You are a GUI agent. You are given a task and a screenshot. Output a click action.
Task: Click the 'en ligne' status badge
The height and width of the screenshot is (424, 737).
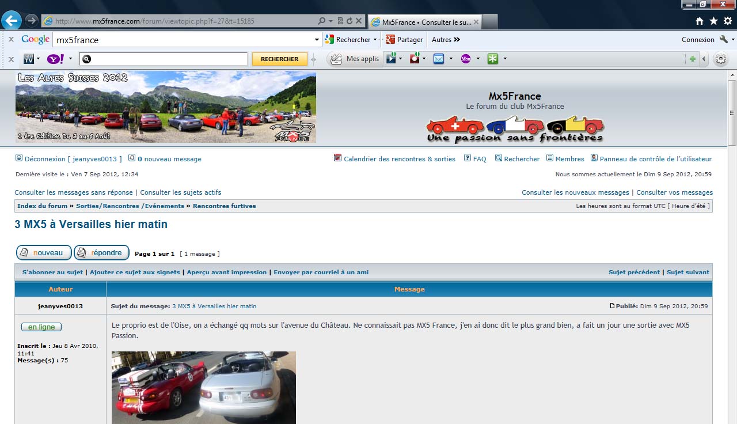pos(41,327)
